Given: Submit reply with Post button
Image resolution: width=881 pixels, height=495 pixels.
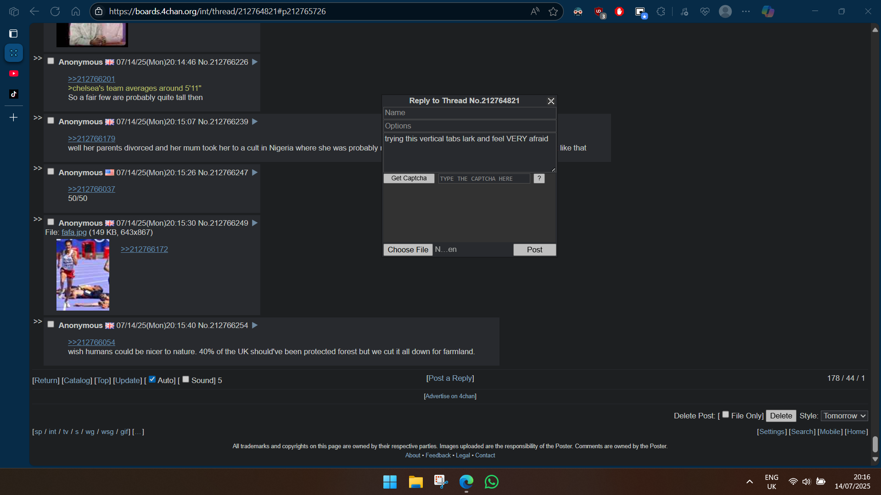Looking at the screenshot, I should click(x=534, y=250).
